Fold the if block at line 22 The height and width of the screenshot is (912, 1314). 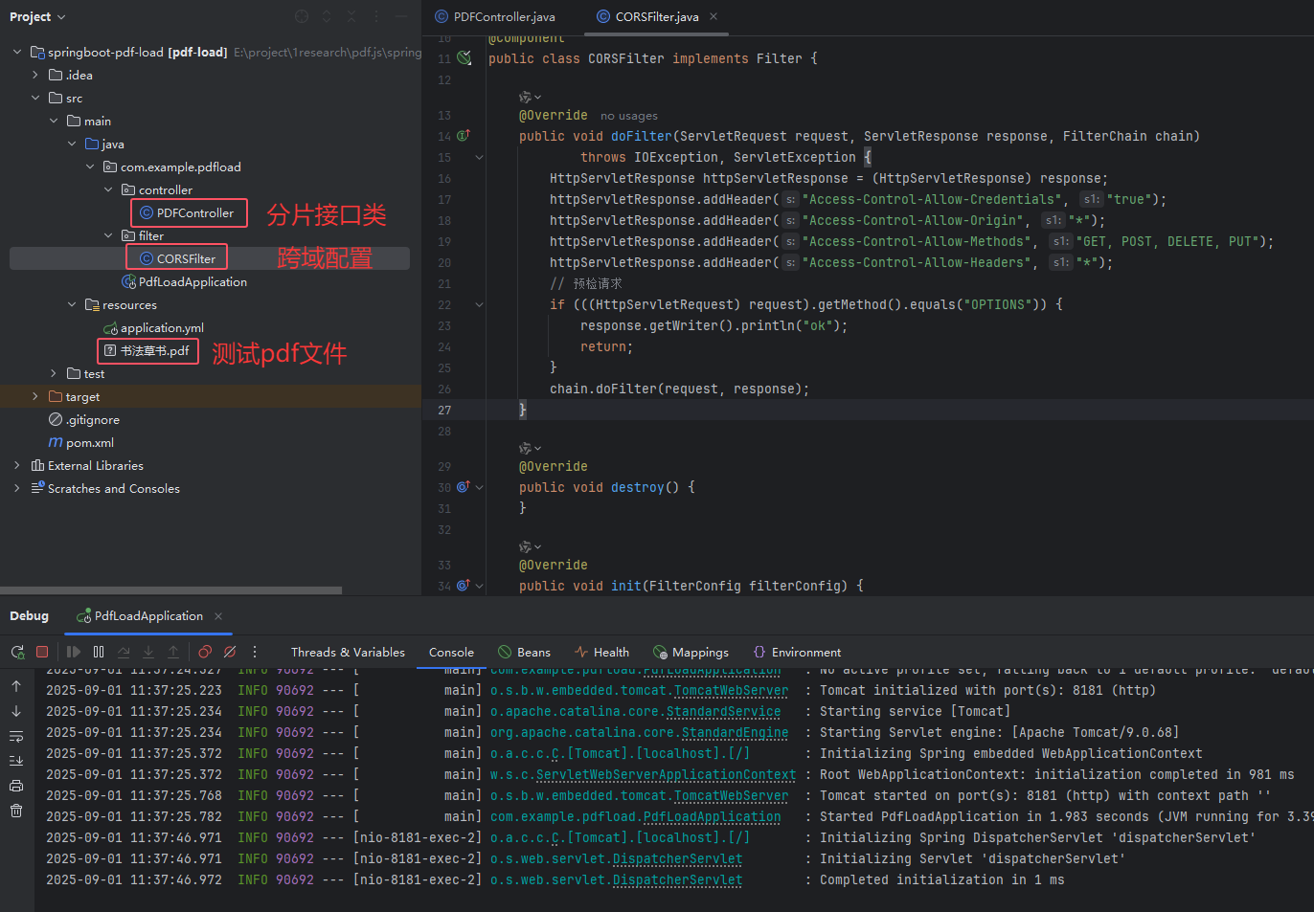pos(479,304)
